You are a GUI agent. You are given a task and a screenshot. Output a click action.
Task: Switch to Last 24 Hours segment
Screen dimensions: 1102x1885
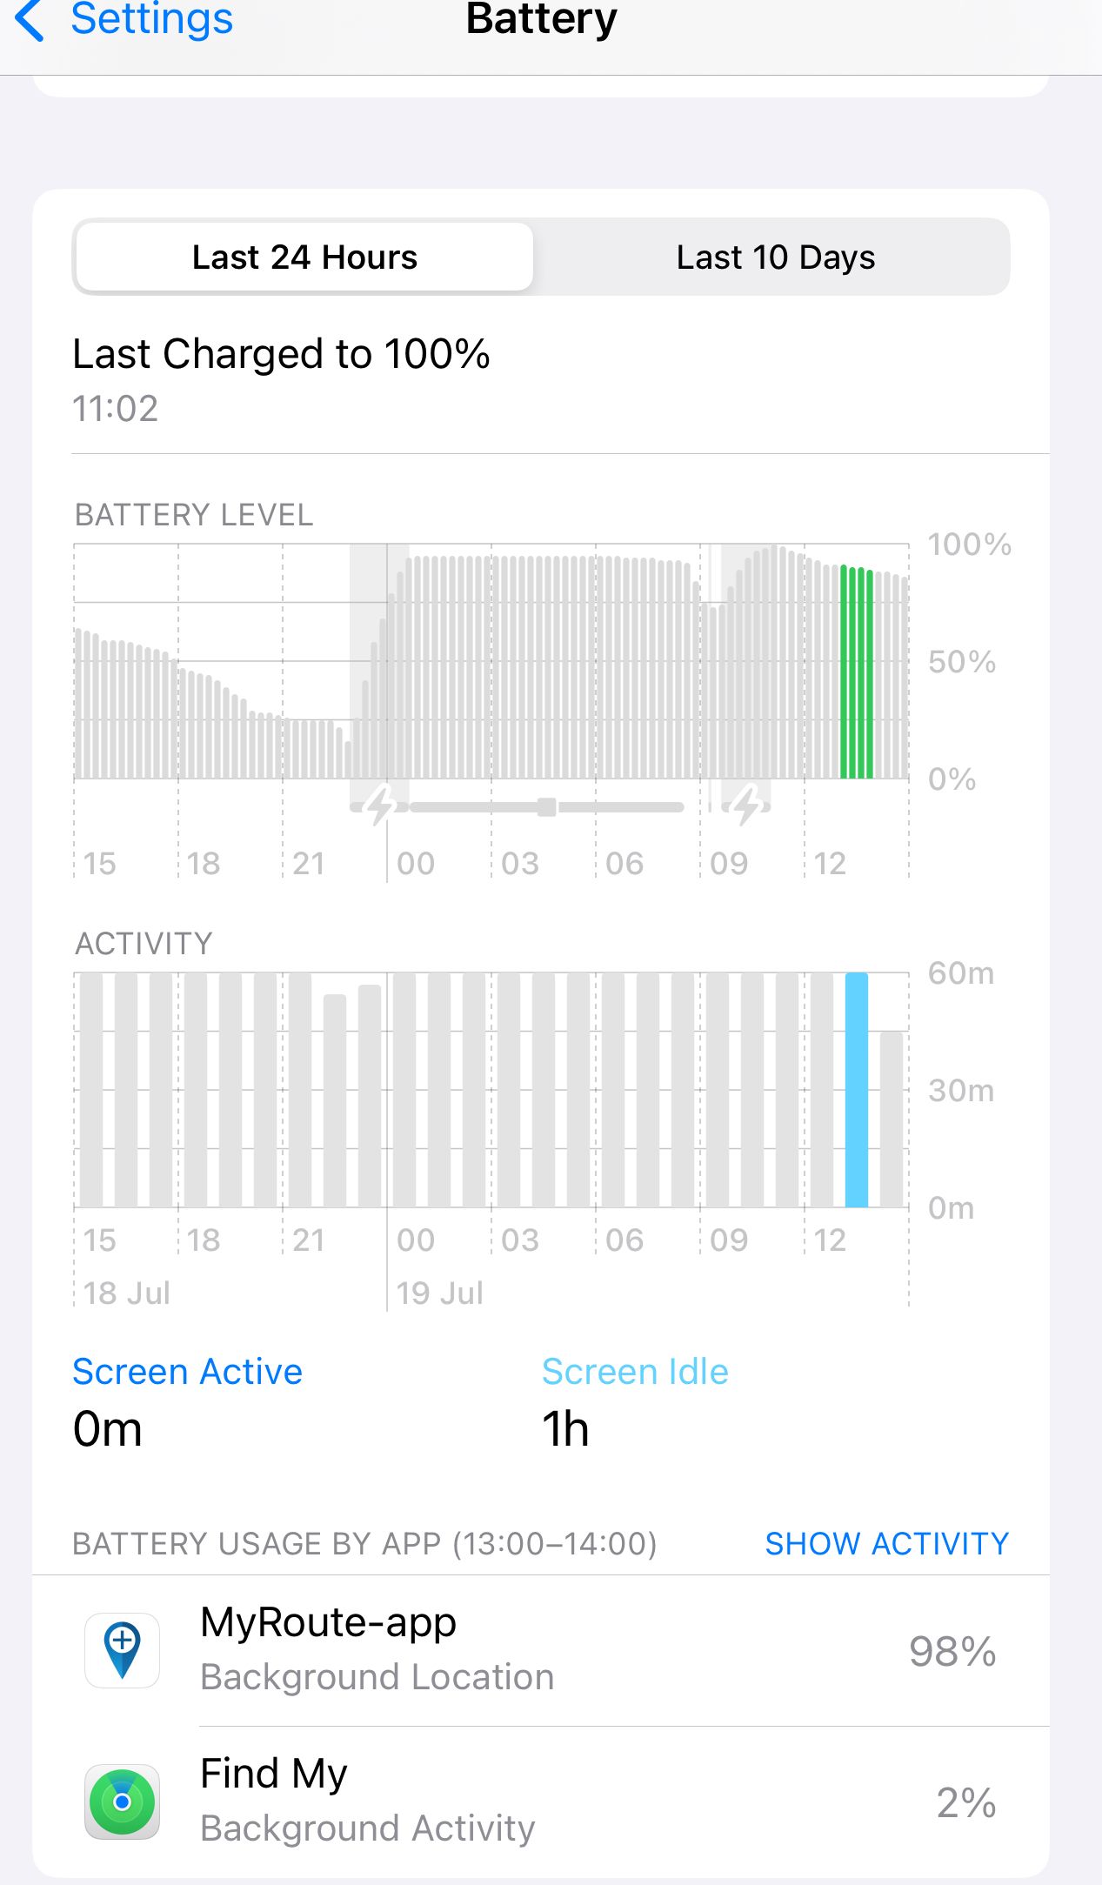[304, 257]
